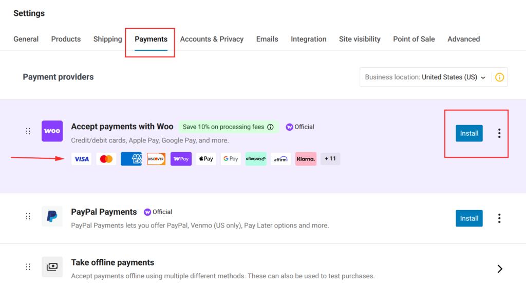The image size is (526, 288).
Task: Click the Mastercard icon
Action: click(106, 159)
